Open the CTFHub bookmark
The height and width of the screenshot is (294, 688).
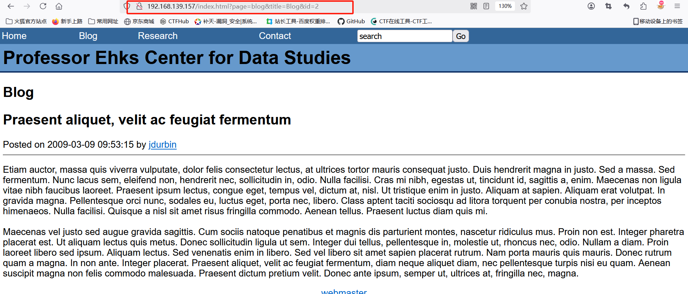(x=175, y=21)
